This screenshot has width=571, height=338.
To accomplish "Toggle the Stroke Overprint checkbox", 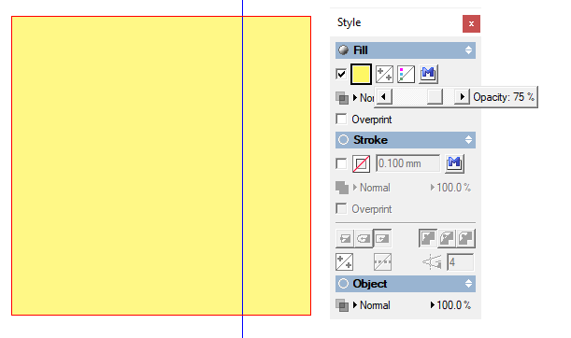I will point(341,209).
